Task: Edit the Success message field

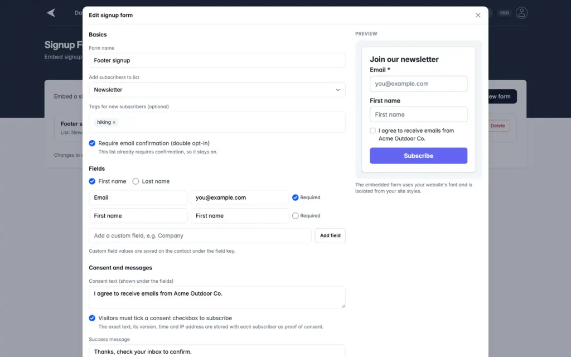Action: [217, 351]
